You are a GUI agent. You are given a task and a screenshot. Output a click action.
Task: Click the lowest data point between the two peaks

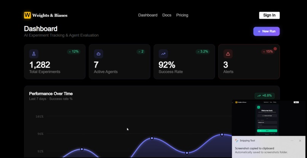pyautogui.click(x=187, y=153)
